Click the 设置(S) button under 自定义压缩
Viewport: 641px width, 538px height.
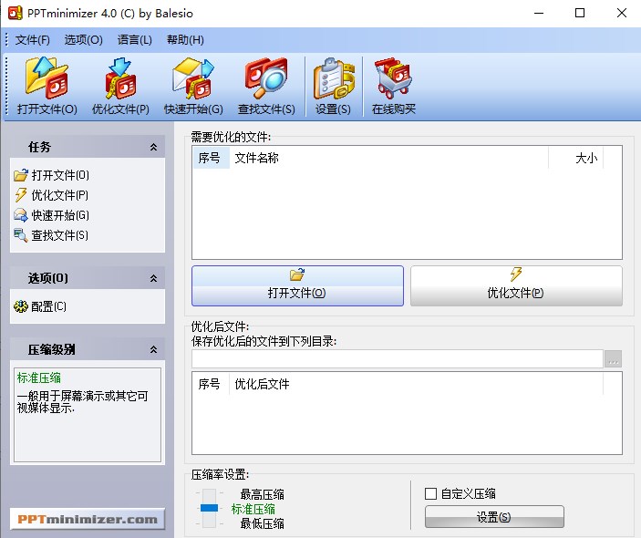click(494, 517)
